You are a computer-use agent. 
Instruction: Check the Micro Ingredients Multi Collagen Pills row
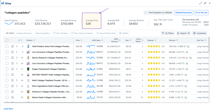tap(7, 86)
